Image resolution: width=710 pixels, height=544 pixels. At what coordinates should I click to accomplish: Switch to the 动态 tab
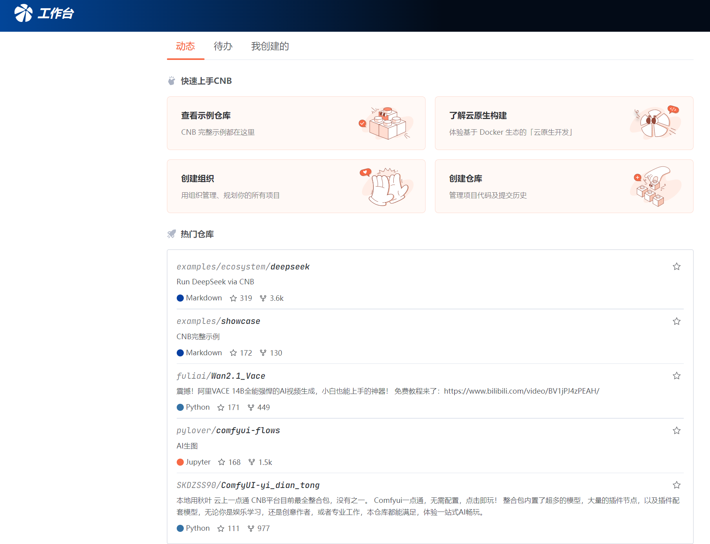point(185,46)
